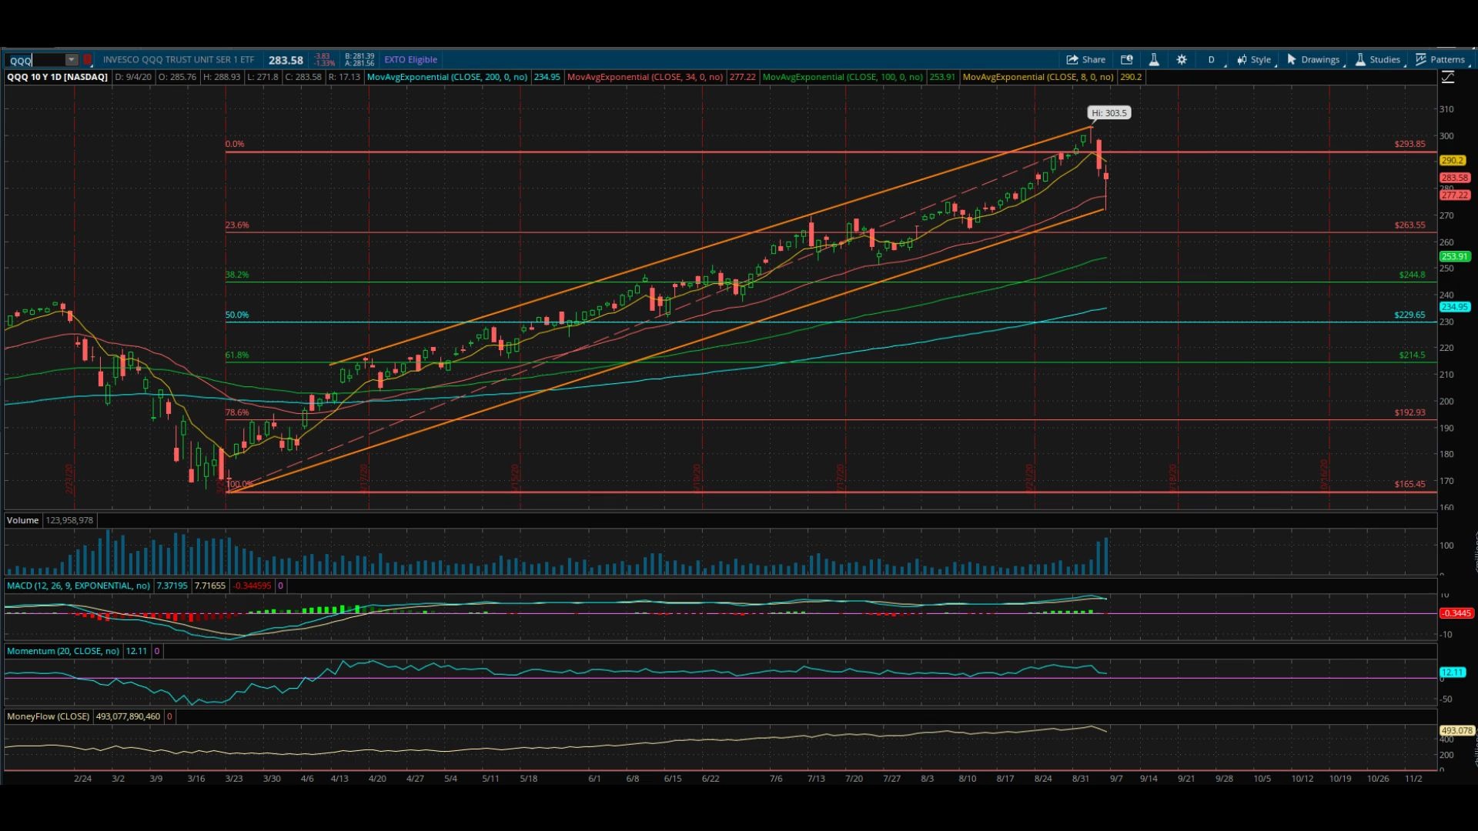Click the MACD value 7.37195
This screenshot has width=1478, height=831.
172,586
